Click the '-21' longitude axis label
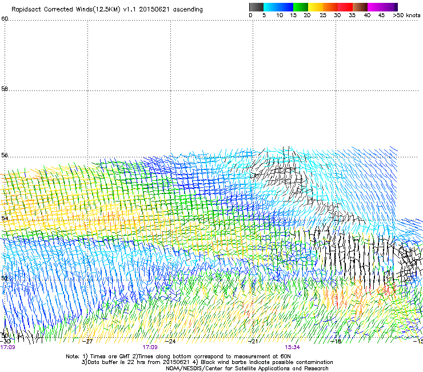 pyautogui.click(x=253, y=342)
